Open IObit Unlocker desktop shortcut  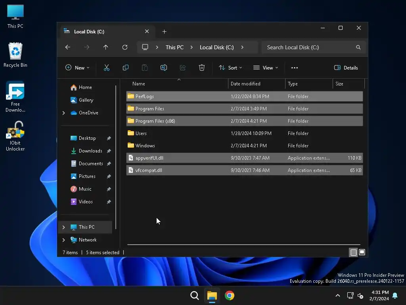[x=15, y=136]
